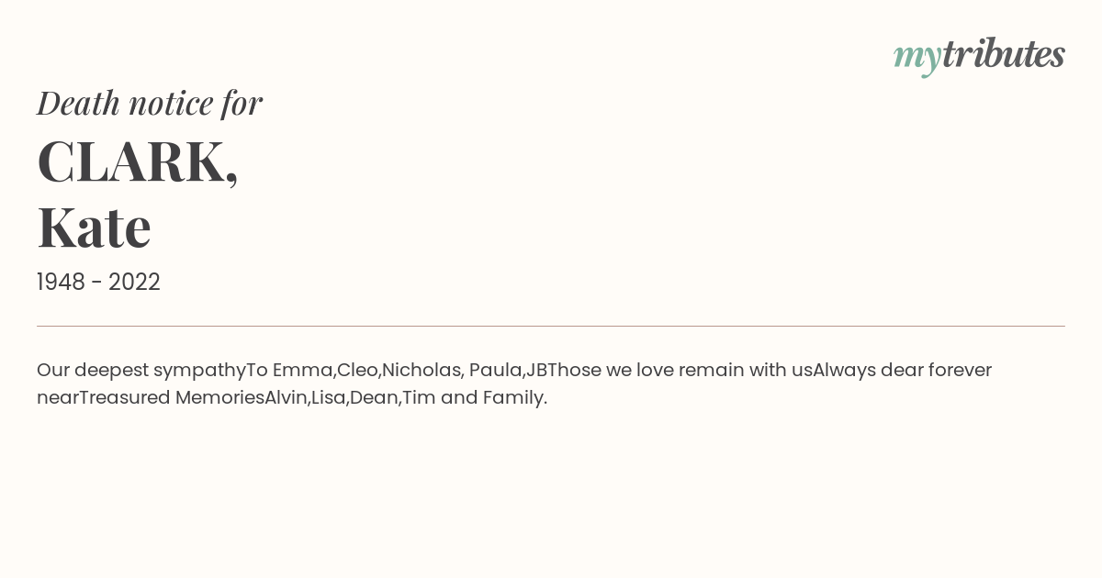
Task: Click the name Dean in the signature
Action: [x=373, y=398]
